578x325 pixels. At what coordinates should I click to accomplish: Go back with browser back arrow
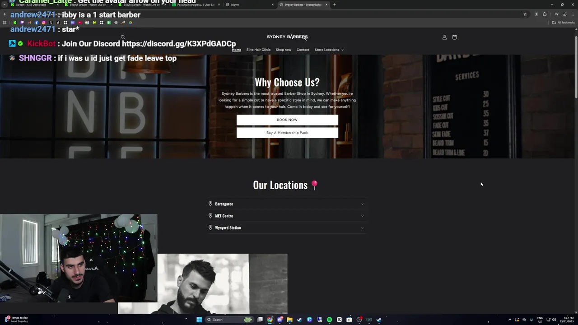click(x=5, y=14)
